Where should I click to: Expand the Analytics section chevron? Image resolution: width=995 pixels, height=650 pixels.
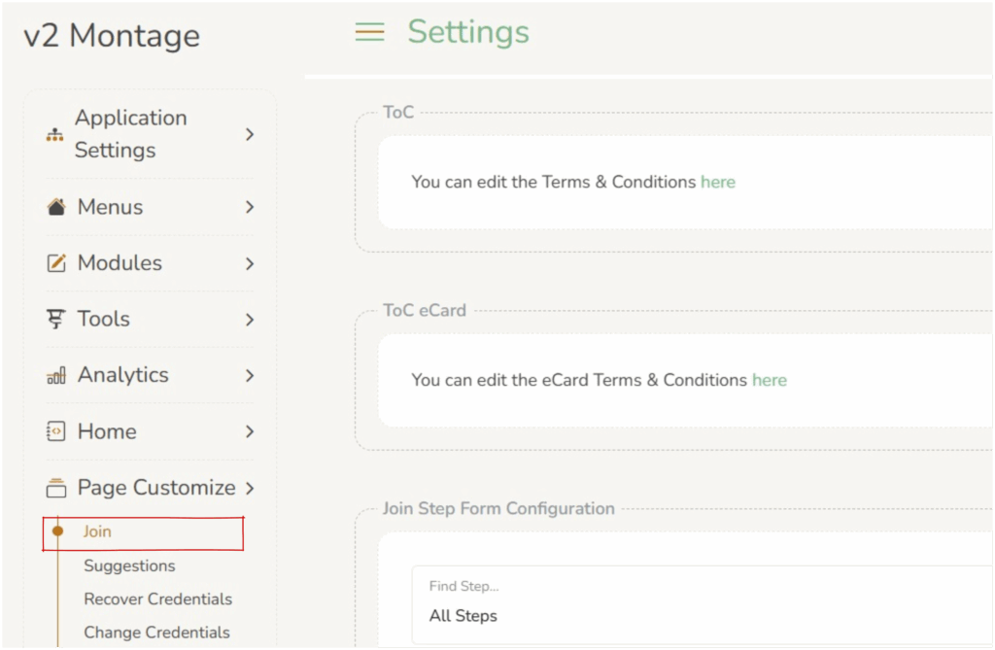(250, 375)
